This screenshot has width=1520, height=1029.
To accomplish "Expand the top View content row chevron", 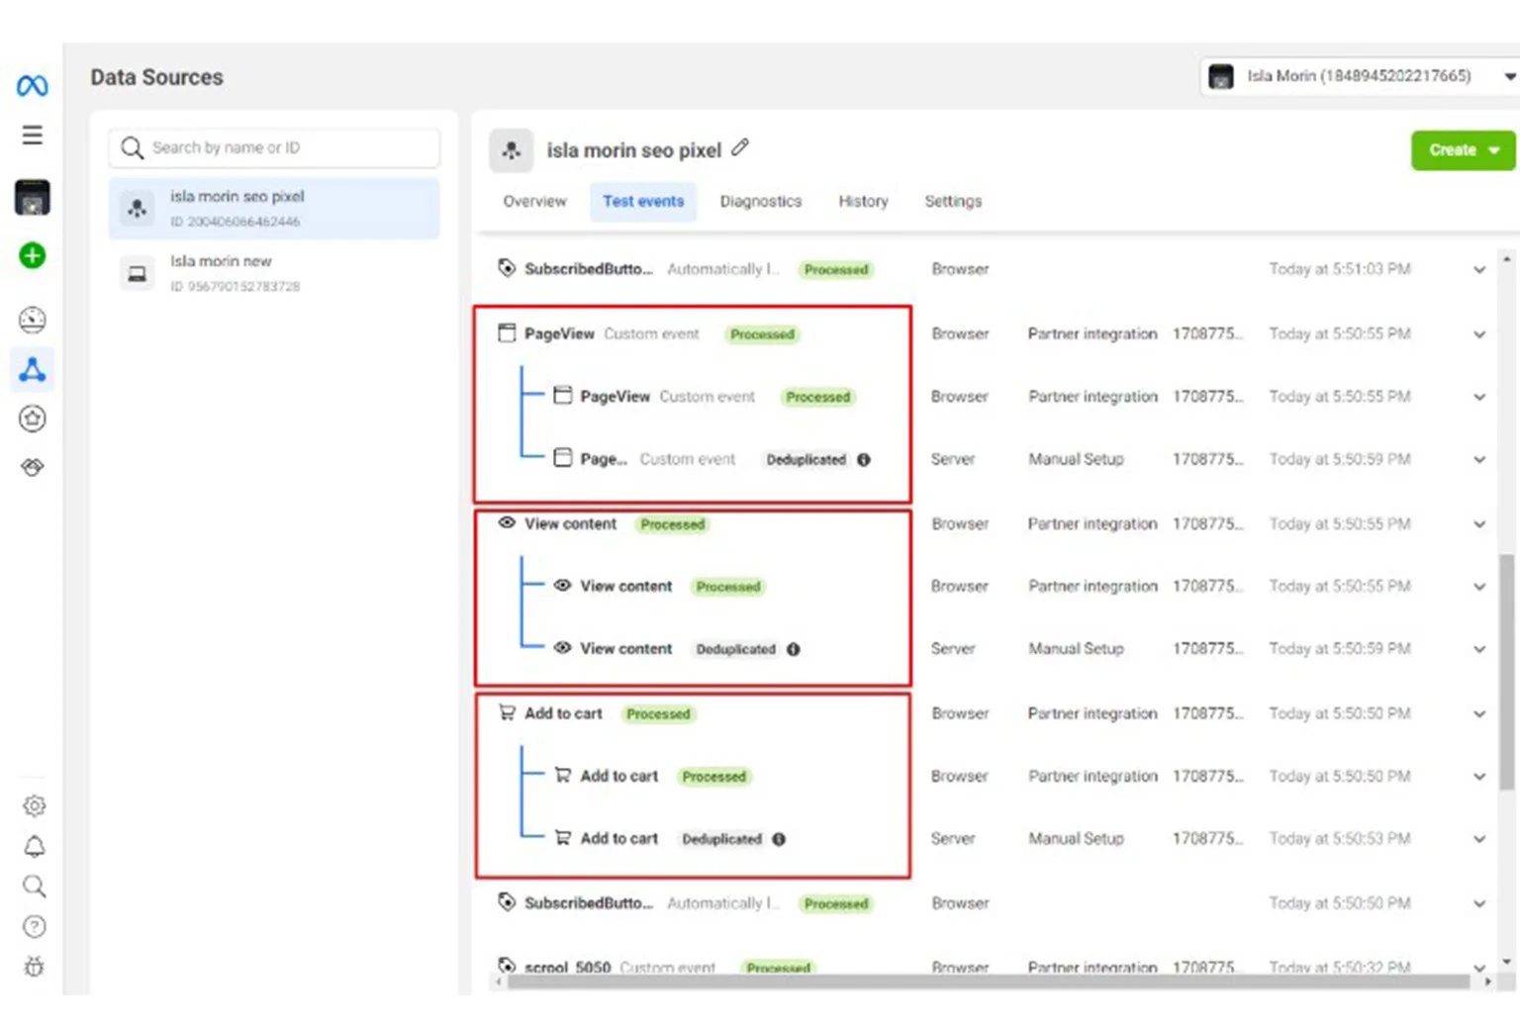I will (1479, 524).
